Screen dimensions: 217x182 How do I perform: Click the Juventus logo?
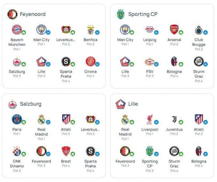174,120
